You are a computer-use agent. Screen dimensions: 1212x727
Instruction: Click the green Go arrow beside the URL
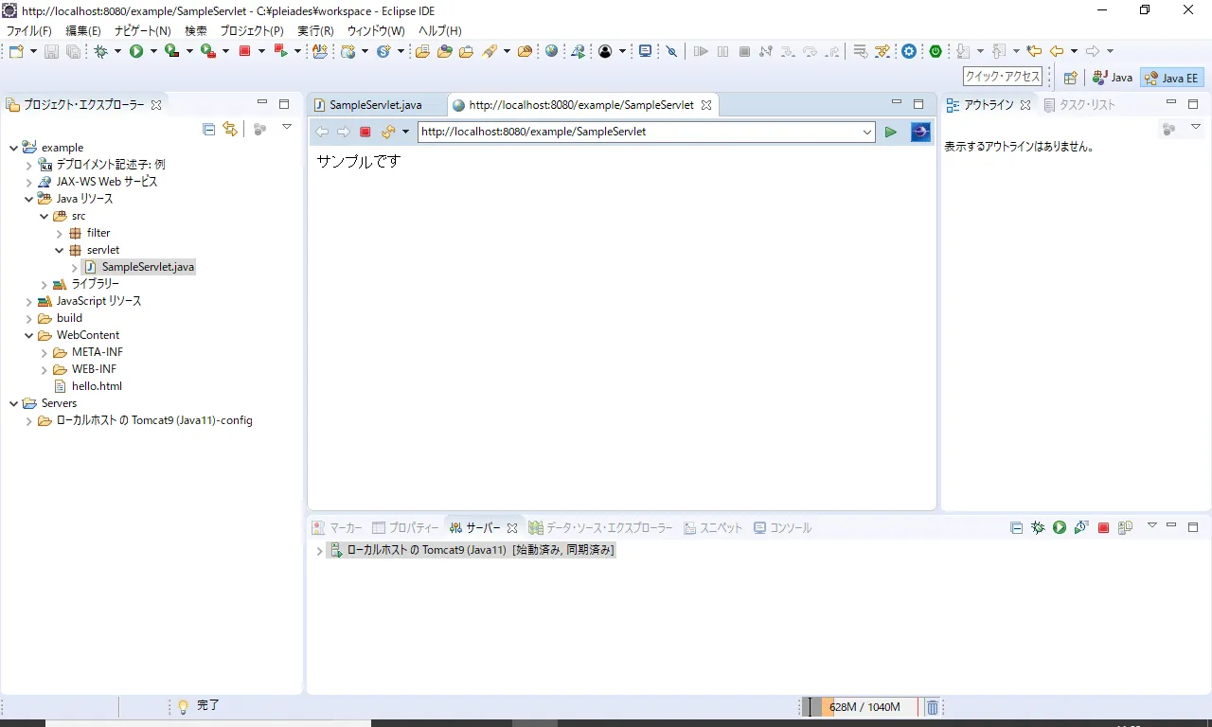(891, 133)
